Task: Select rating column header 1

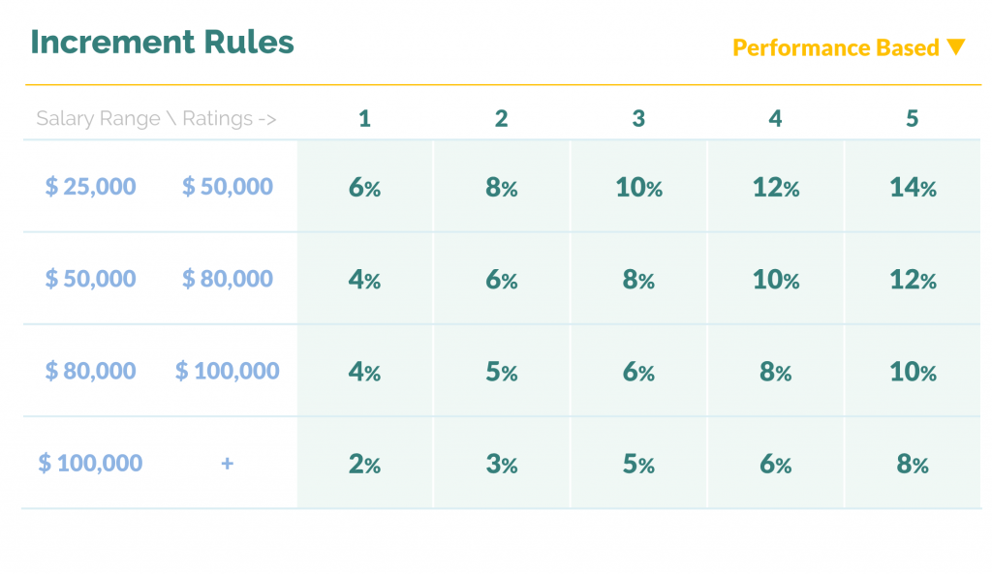Action: [x=364, y=118]
